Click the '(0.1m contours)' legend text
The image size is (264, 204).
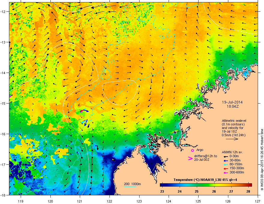coord(233,124)
